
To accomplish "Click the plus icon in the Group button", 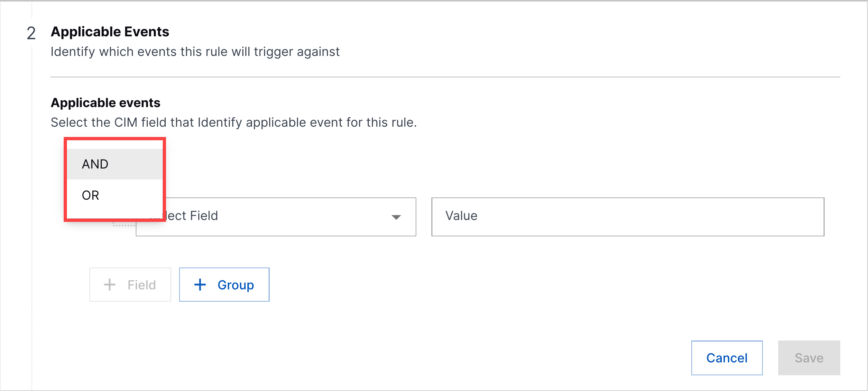I will pos(200,285).
